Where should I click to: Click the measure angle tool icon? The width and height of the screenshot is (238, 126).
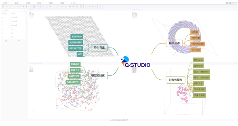tap(47, 6)
